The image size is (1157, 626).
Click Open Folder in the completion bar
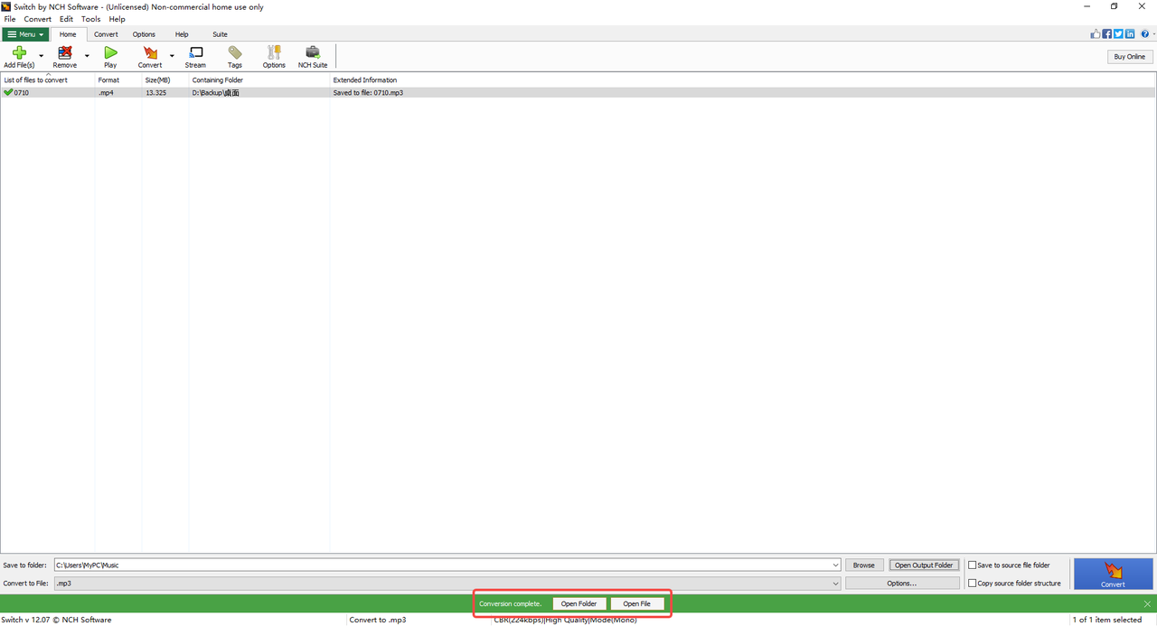click(578, 603)
